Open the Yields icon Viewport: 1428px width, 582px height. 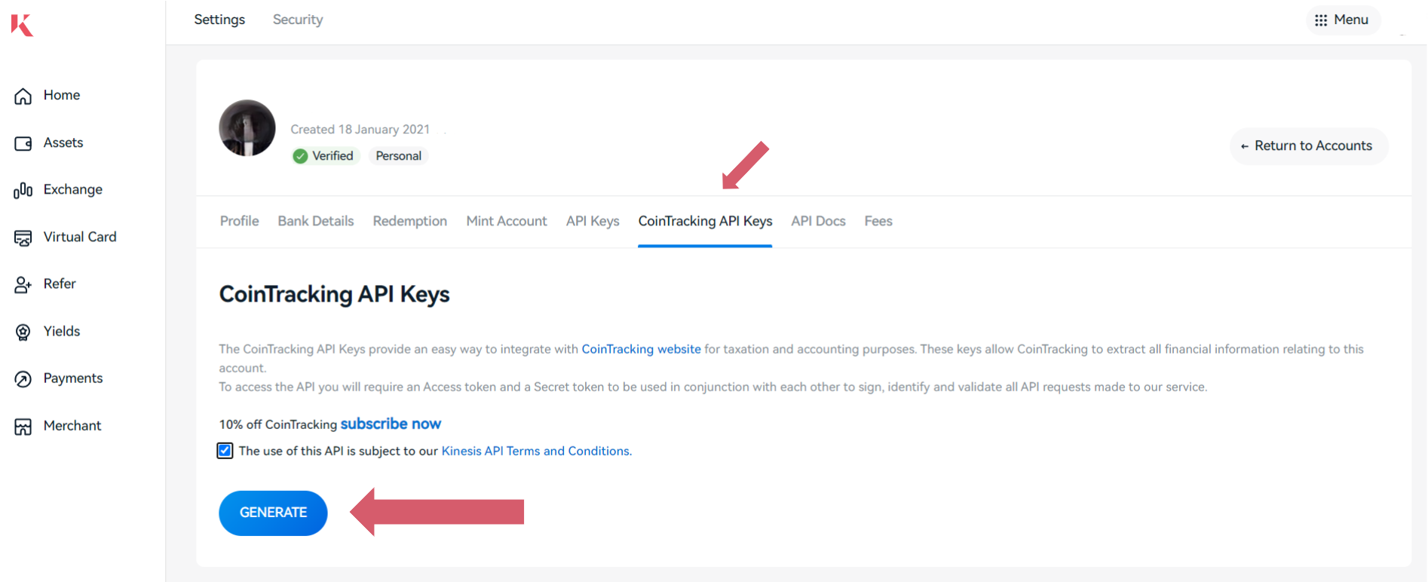(23, 332)
